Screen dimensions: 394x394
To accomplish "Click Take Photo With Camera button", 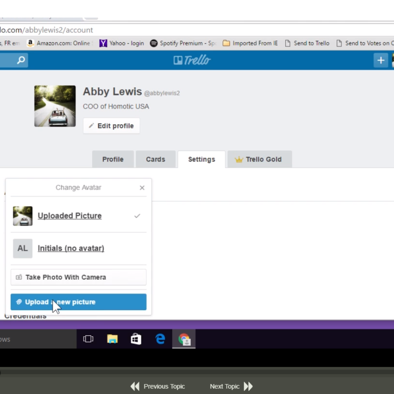I will coord(78,277).
